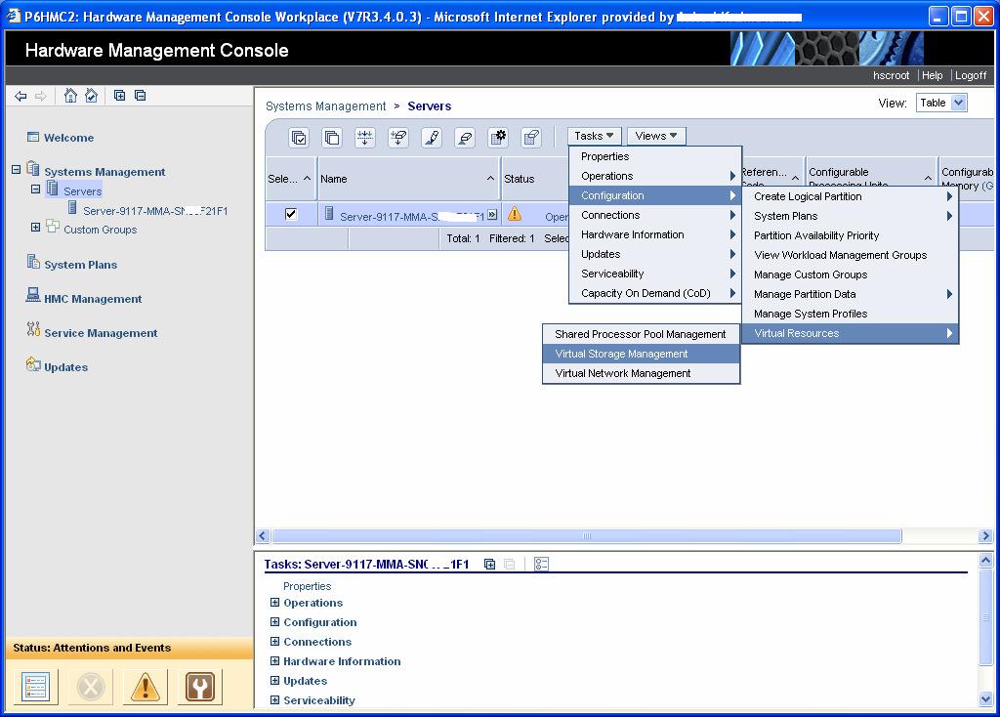1000x717 pixels.
Task: Click the Deselect All toolbar icon
Action: (332, 137)
